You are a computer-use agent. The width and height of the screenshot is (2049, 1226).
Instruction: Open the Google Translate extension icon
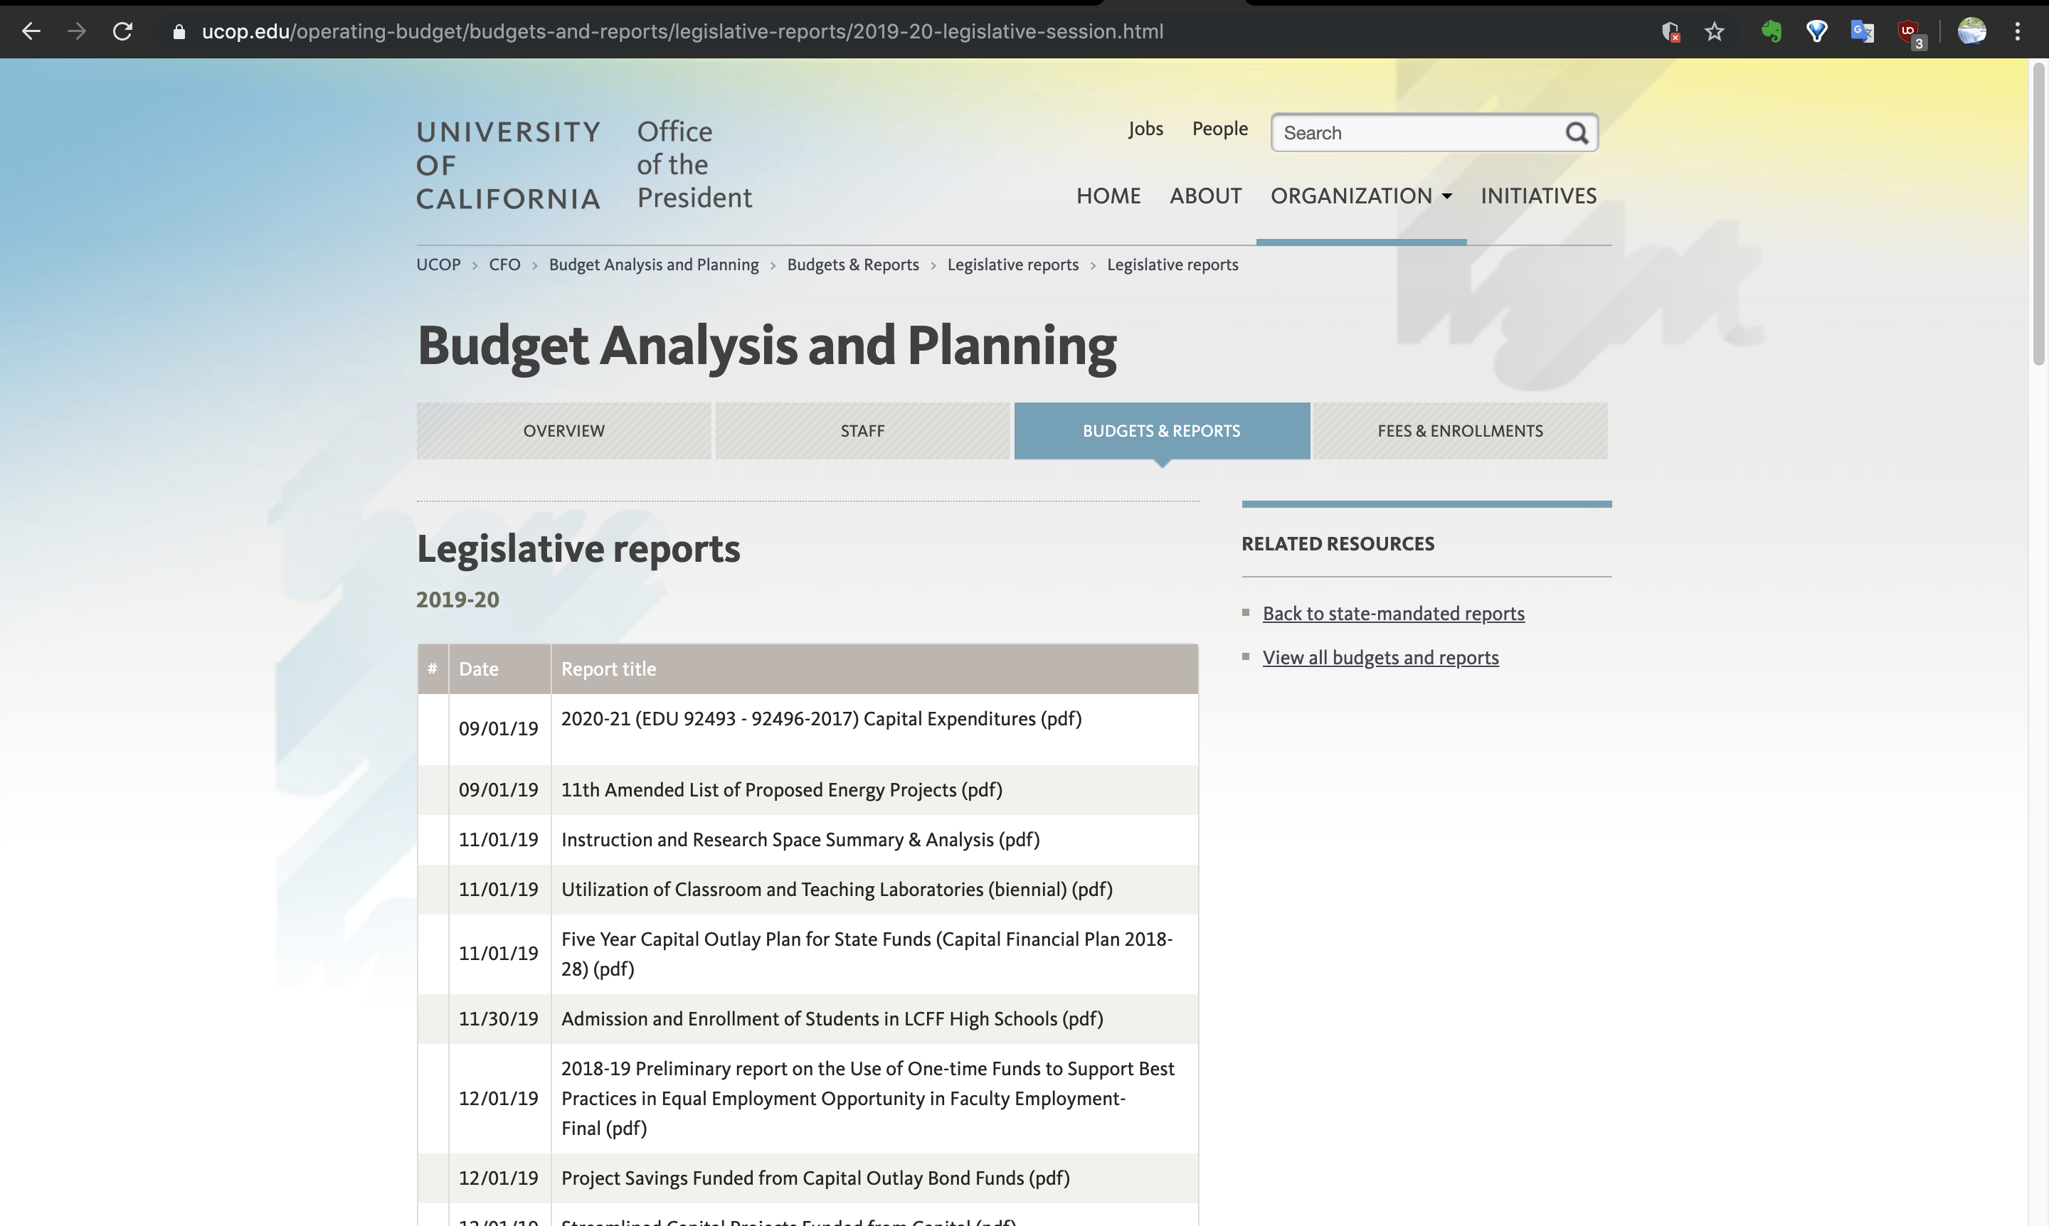pos(1861,31)
